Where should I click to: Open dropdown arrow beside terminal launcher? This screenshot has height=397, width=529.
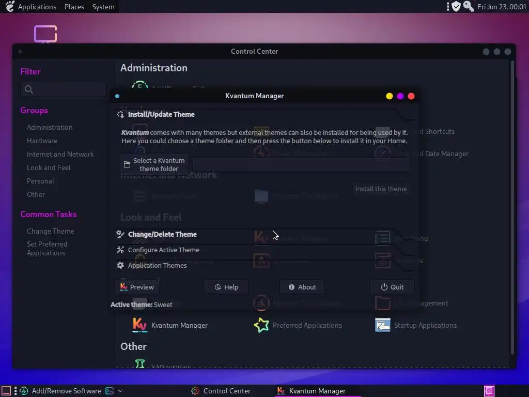[x=120, y=391]
